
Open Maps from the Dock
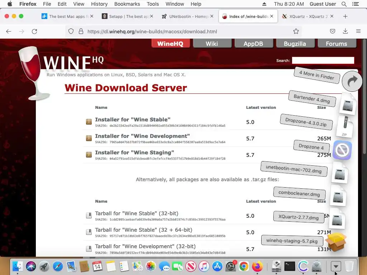137,266
